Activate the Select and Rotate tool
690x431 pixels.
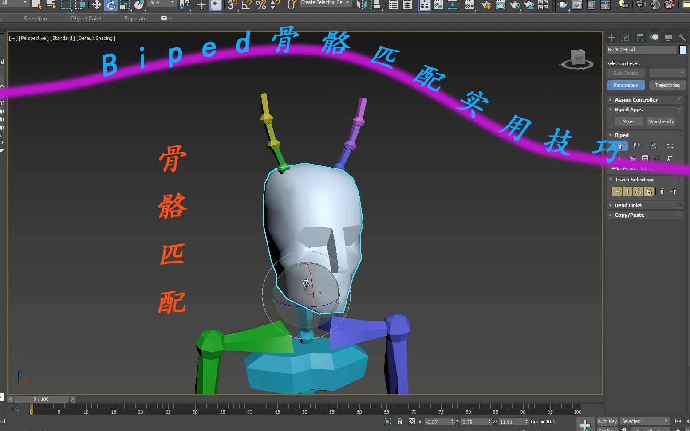pyautogui.click(x=111, y=5)
